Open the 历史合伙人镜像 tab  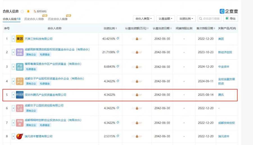58,19
